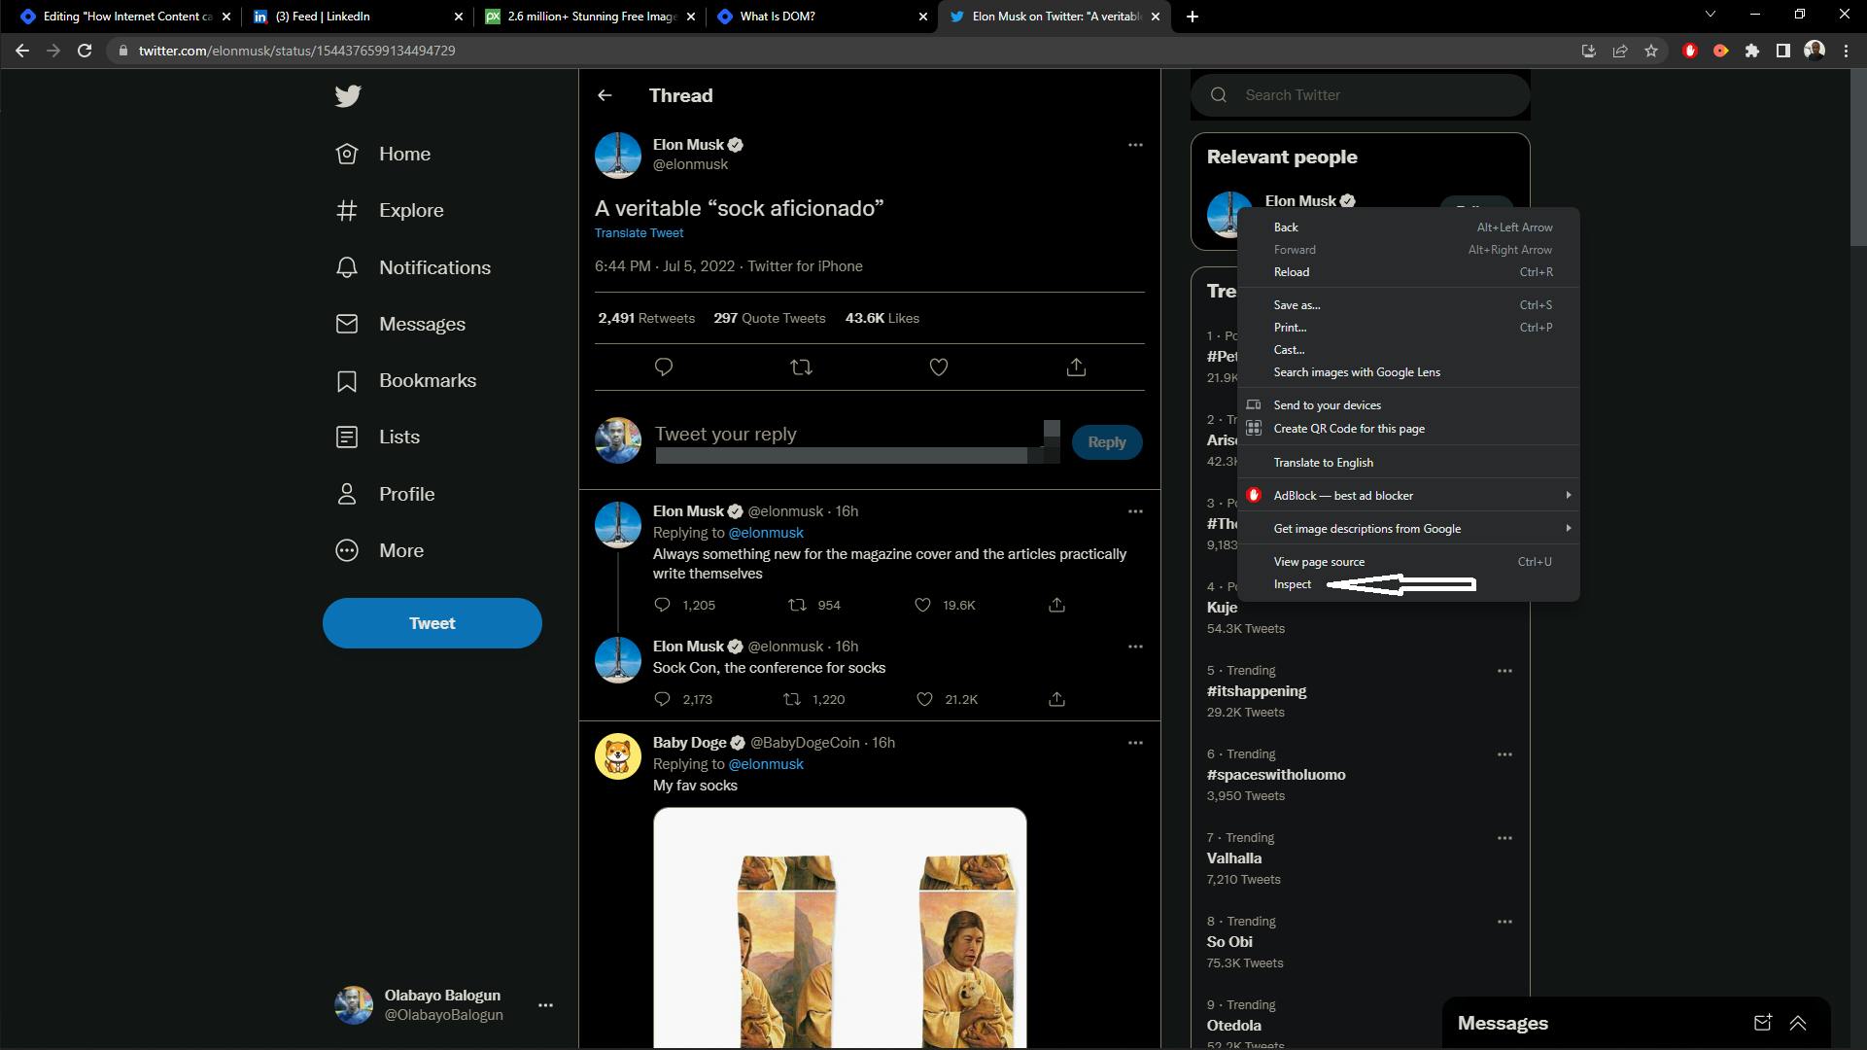Click the Reply button on the tweet
Viewport: 1867px width, 1050px height.
(1107, 441)
